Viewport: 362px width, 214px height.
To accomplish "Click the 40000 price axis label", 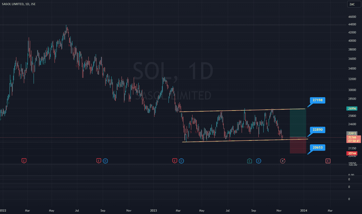I will [x=352, y=41].
